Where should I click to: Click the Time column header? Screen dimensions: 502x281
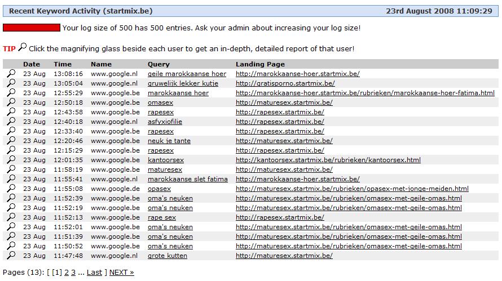63,64
